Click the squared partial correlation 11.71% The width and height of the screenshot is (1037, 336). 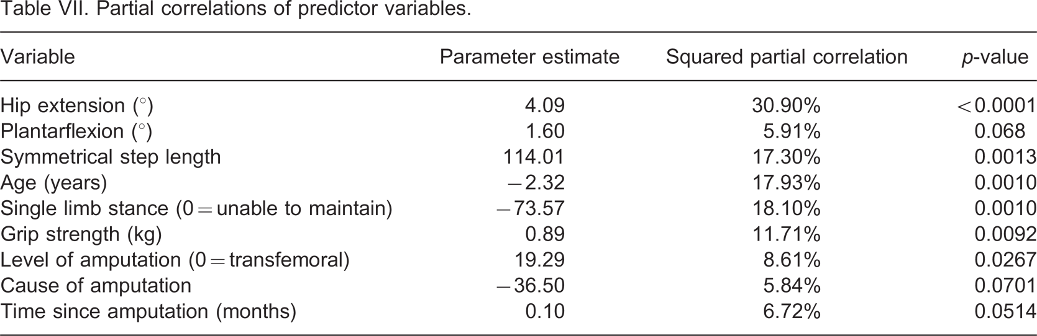pos(787,234)
